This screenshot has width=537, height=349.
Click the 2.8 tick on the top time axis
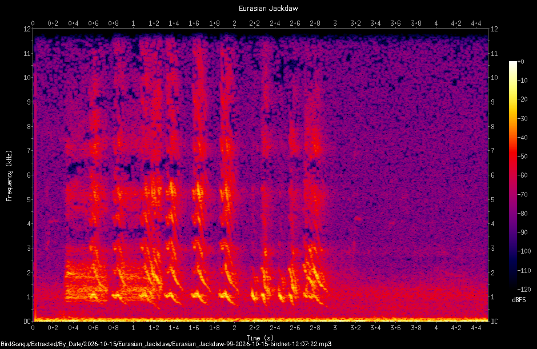tap(315, 23)
